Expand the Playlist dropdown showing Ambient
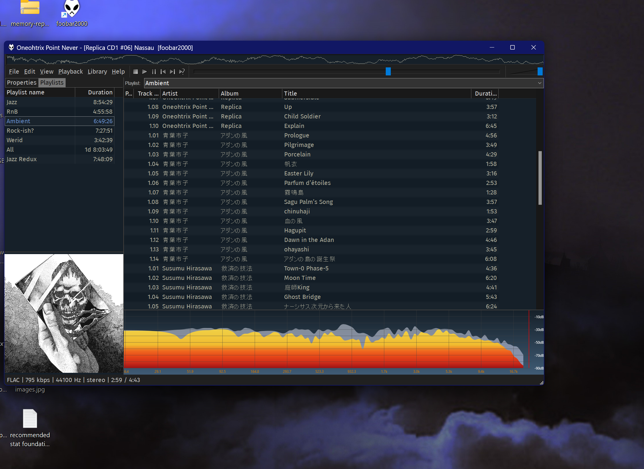Screen dimensions: 644x469 (344, 83)
